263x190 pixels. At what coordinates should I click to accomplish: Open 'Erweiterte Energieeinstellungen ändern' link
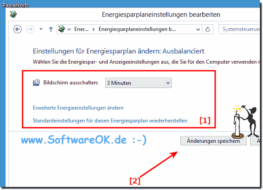tap(78, 108)
